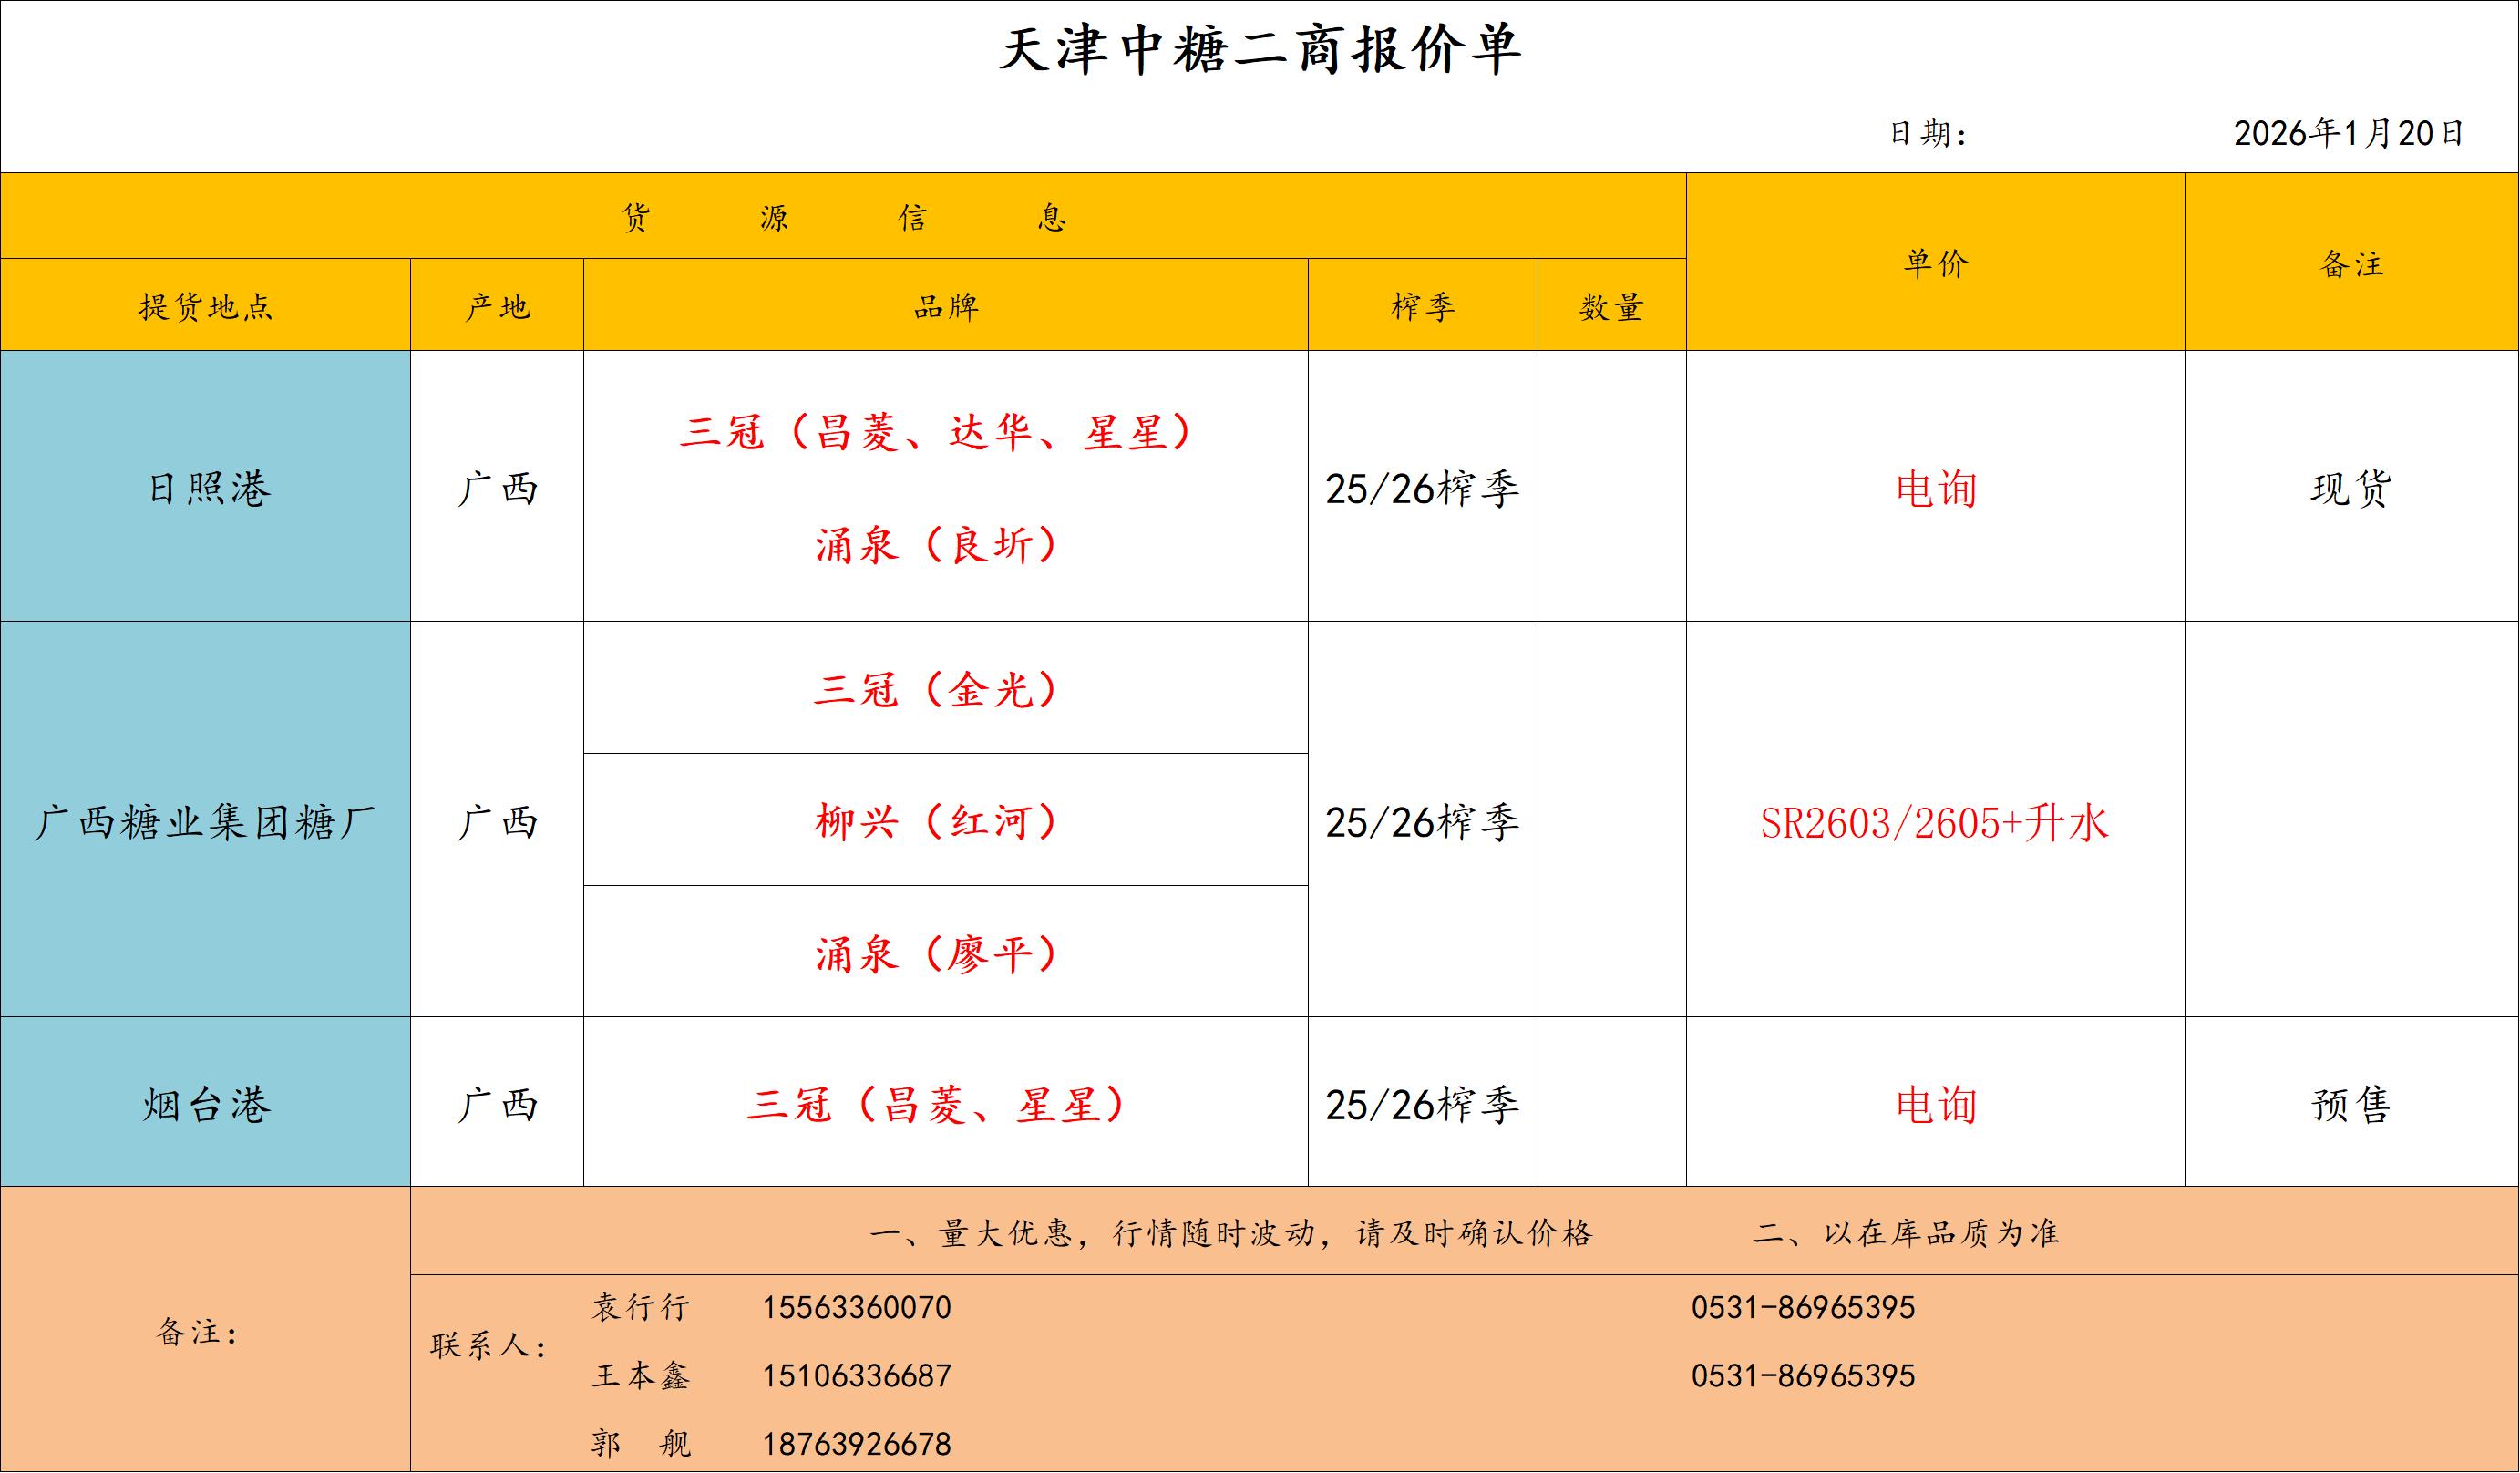Image resolution: width=2520 pixels, height=1473 pixels.
Task: Click contact name 王本鑫
Action: click(640, 1375)
